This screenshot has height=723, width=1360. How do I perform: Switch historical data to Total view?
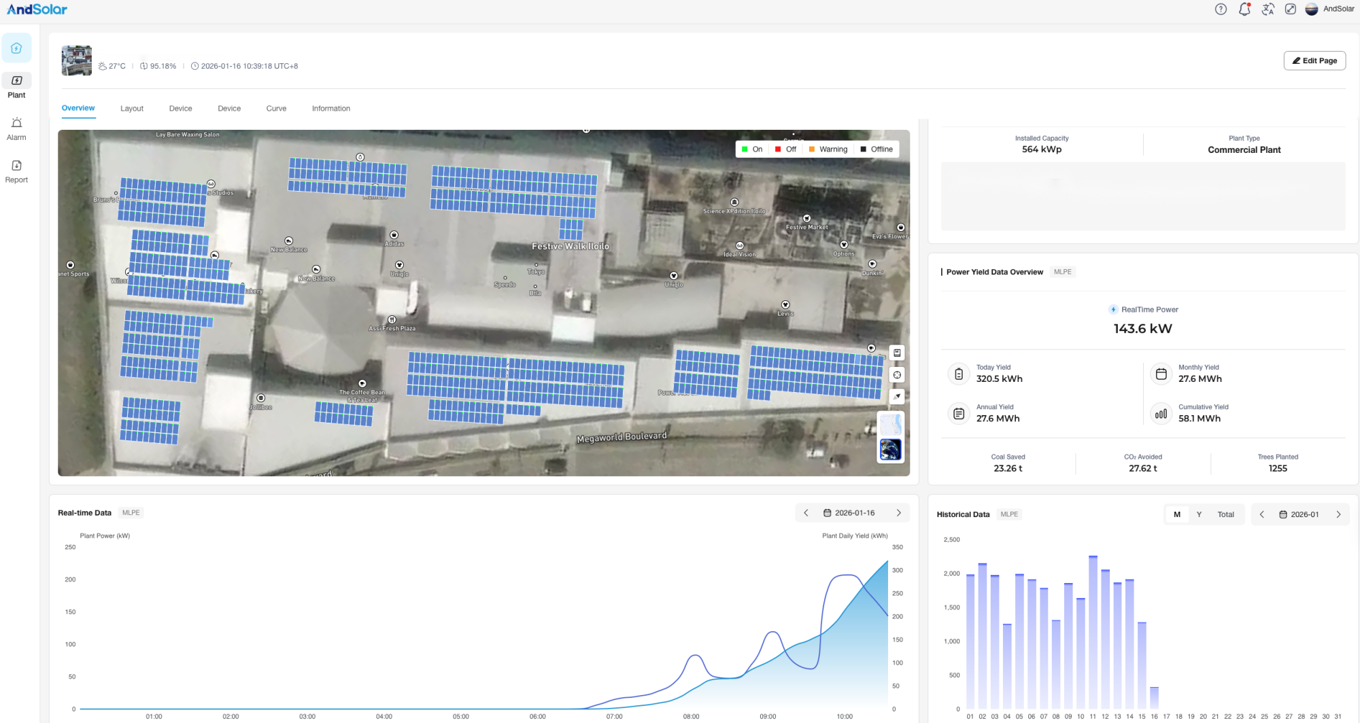tap(1225, 514)
